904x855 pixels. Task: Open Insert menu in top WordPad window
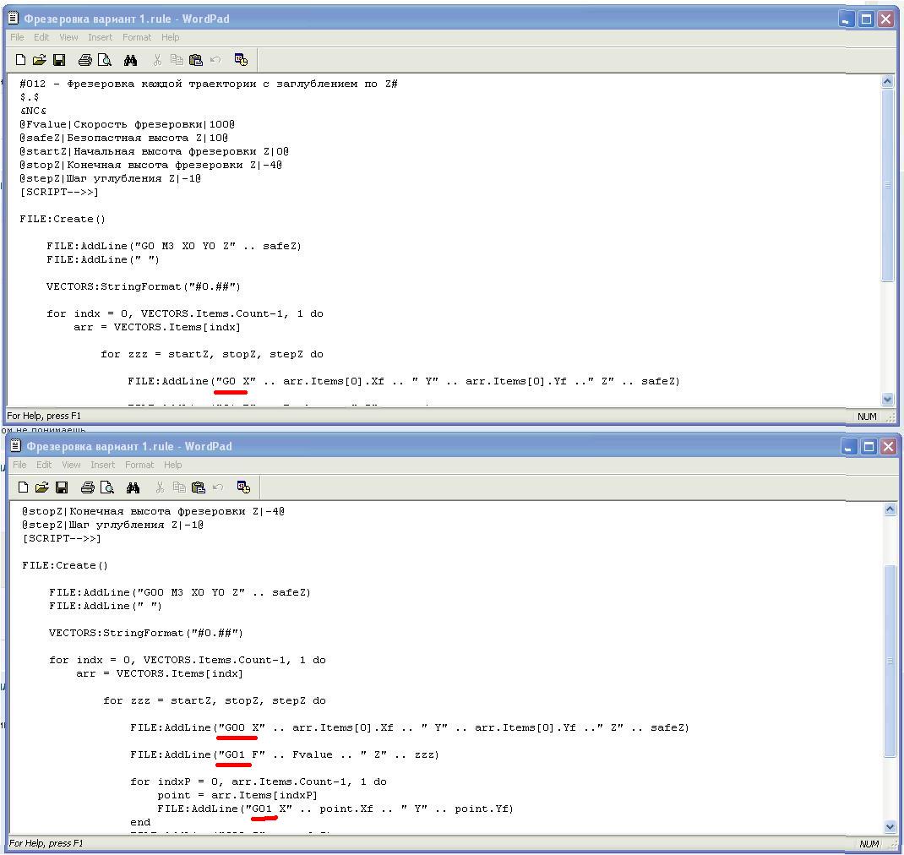pyautogui.click(x=101, y=37)
